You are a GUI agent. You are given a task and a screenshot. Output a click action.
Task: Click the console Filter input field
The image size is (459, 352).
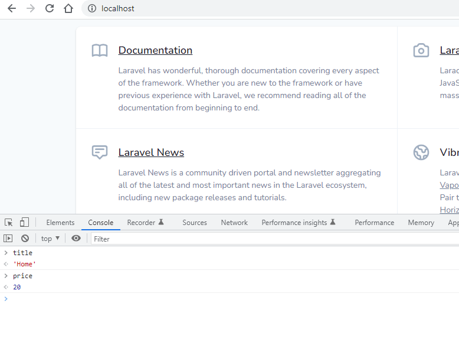[x=275, y=239]
